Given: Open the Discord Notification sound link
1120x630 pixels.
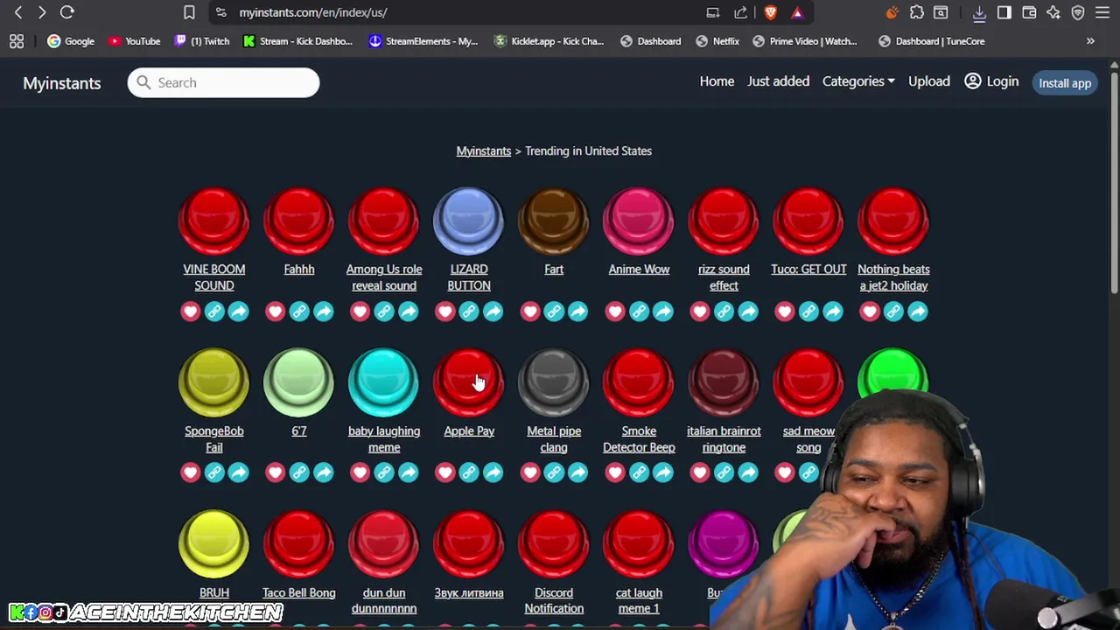Looking at the screenshot, I should coord(554,600).
